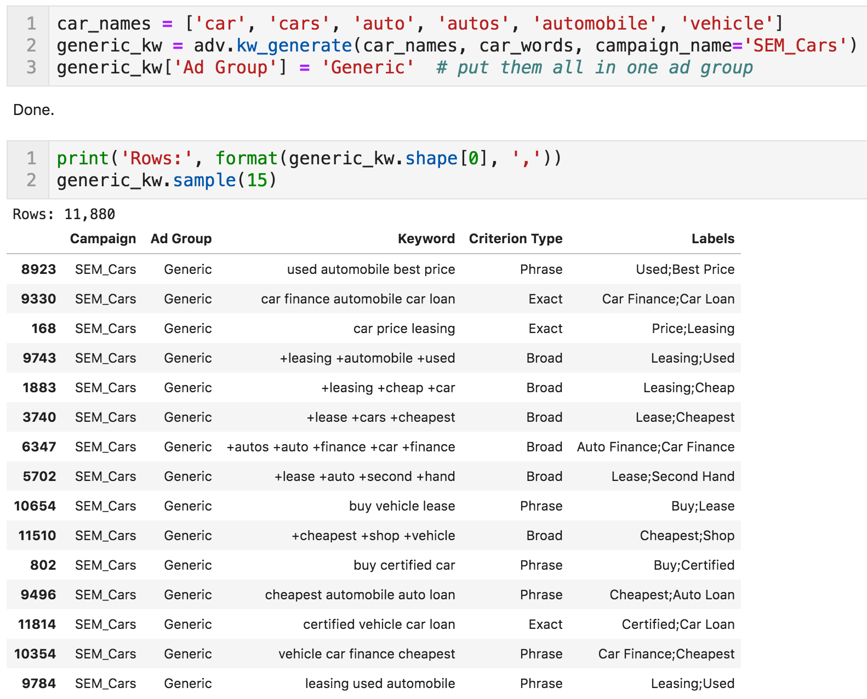
Task: Click keyword '+leasing +cheap +car'
Action: click(388, 388)
